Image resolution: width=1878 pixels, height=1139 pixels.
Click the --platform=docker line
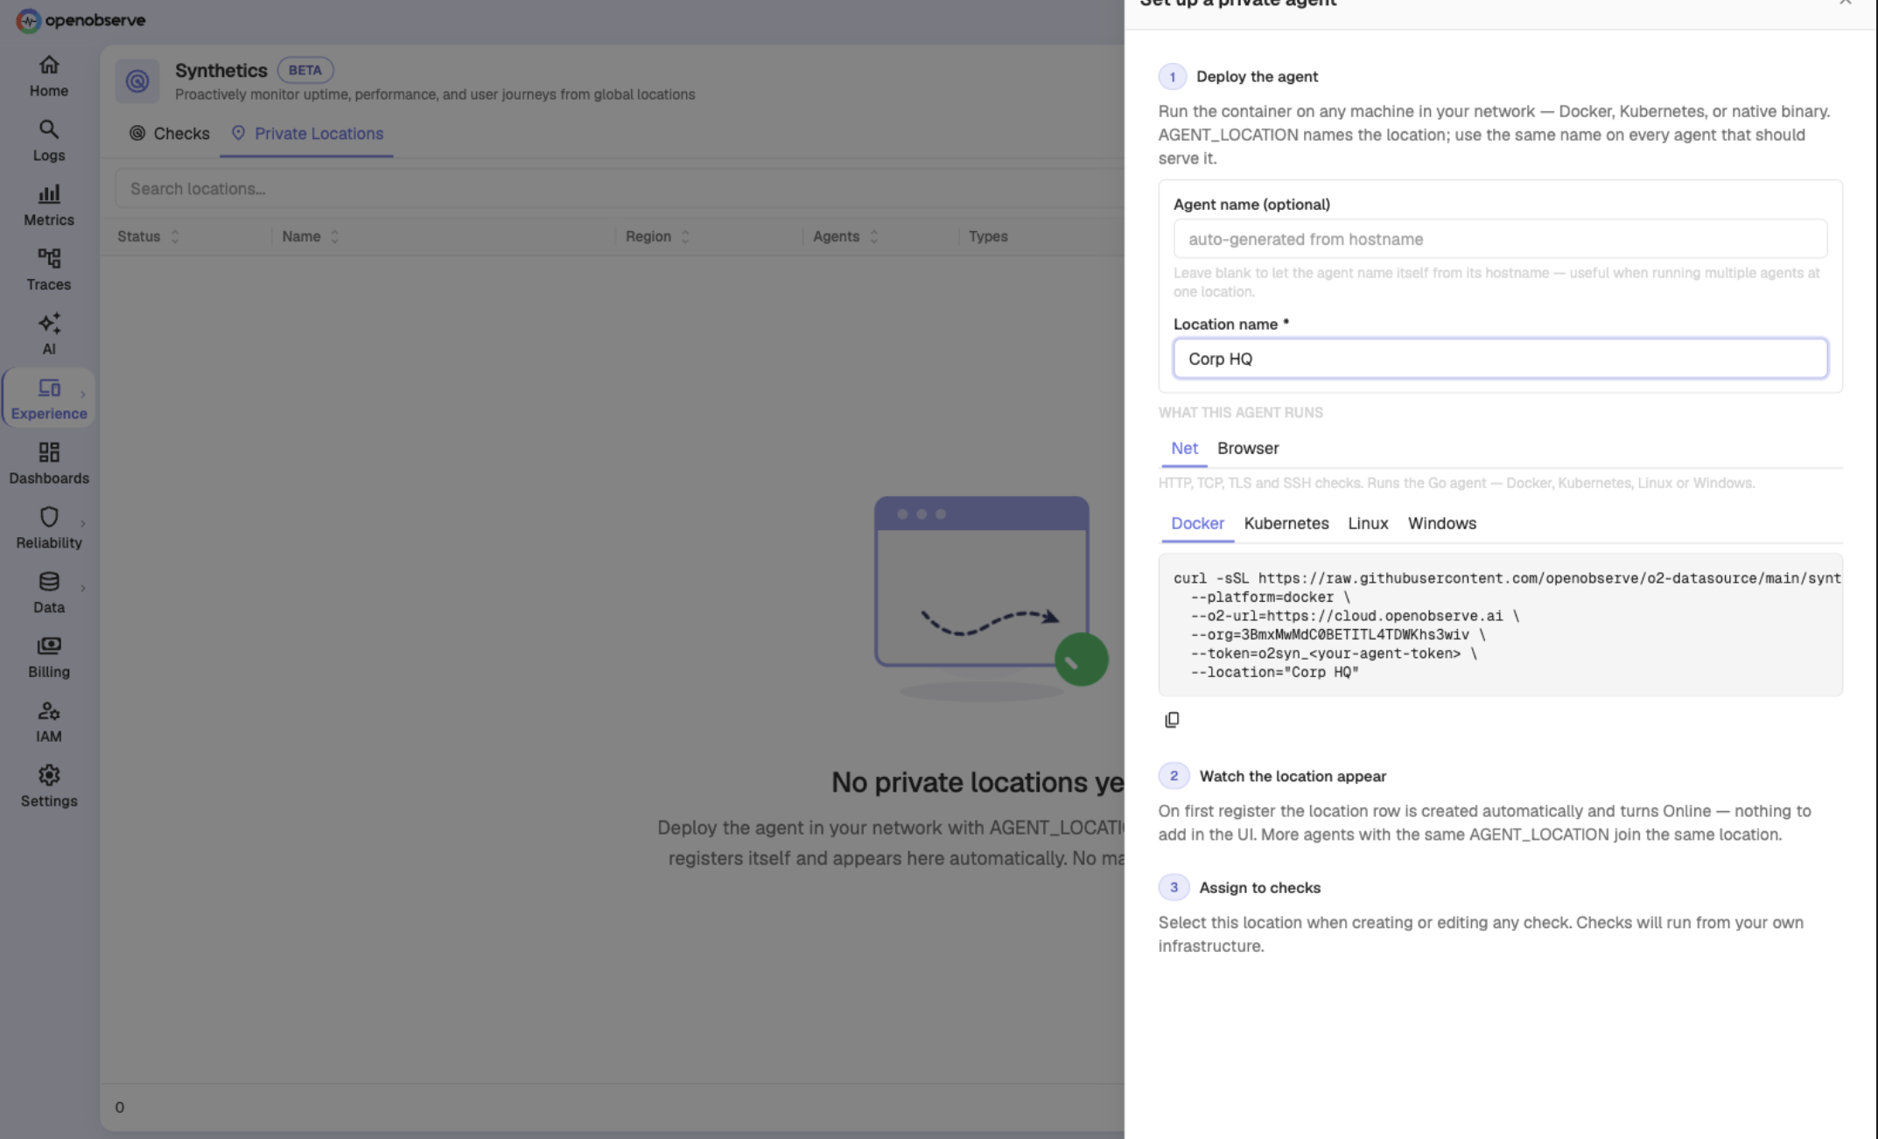pyautogui.click(x=1270, y=597)
